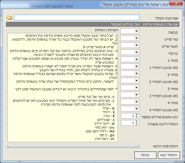Decrease the start row in התחל לייבא משורה

pyautogui.click(x=137, y=124)
